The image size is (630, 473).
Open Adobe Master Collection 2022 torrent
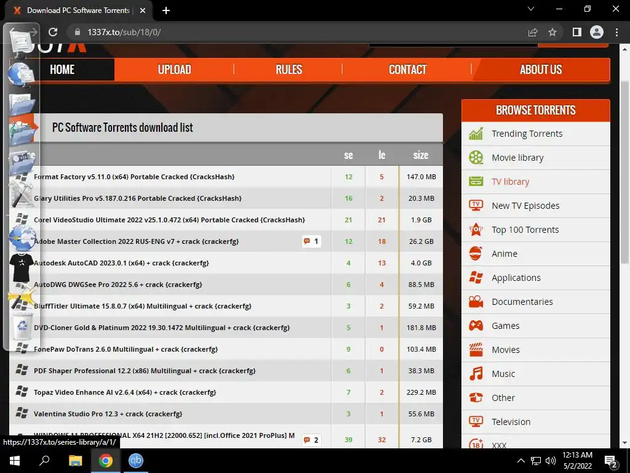coord(136,241)
